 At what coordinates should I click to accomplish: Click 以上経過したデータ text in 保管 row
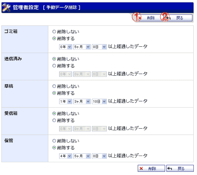[x=128, y=156]
